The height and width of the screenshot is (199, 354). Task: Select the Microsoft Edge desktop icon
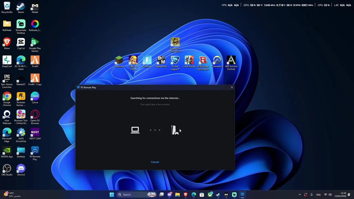pos(7,135)
